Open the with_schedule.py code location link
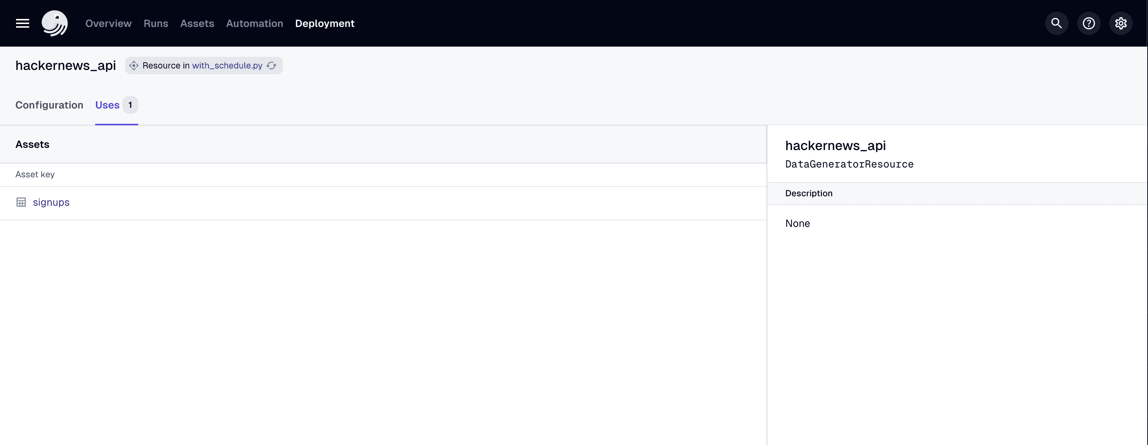 pyautogui.click(x=227, y=66)
